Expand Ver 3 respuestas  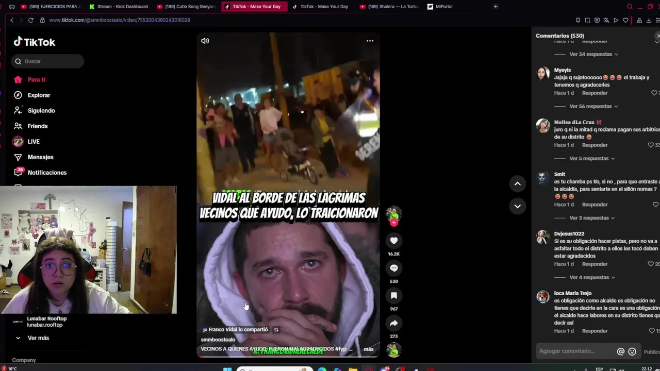coord(592,218)
